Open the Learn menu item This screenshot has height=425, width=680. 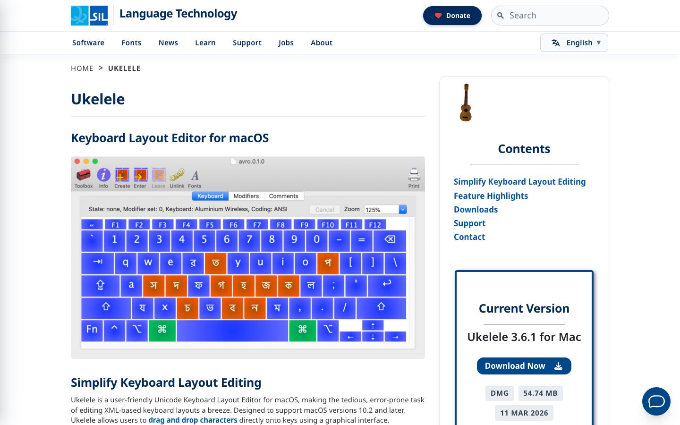[x=205, y=43]
